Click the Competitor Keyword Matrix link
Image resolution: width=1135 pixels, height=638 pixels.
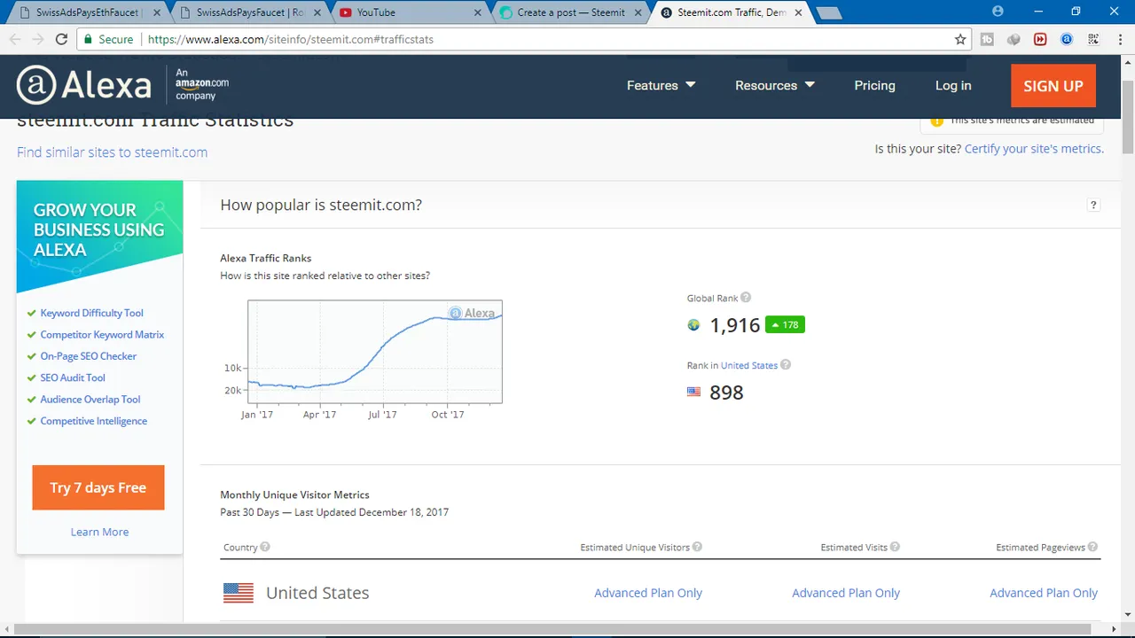click(102, 334)
